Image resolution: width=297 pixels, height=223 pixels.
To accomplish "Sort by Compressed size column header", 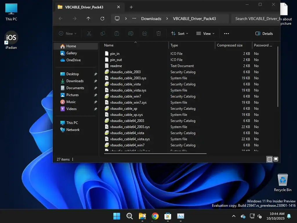I will 233,45.
